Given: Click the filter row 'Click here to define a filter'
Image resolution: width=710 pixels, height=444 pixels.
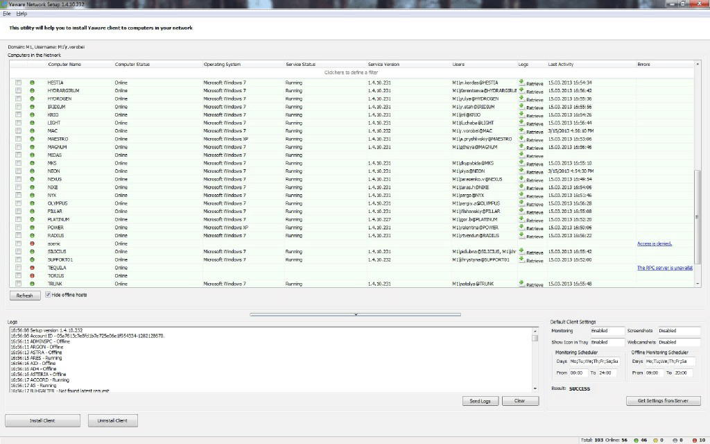Looking at the screenshot, I should pos(352,72).
